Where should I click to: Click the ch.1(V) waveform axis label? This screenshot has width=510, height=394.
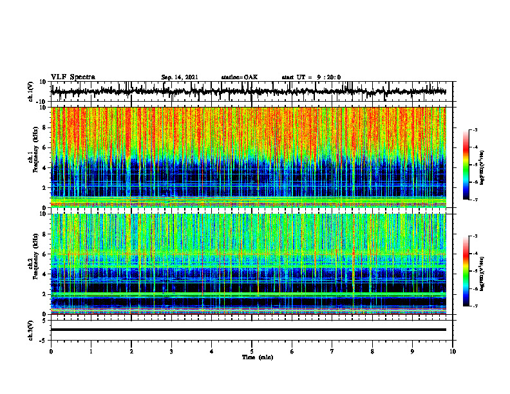[x=31, y=91]
